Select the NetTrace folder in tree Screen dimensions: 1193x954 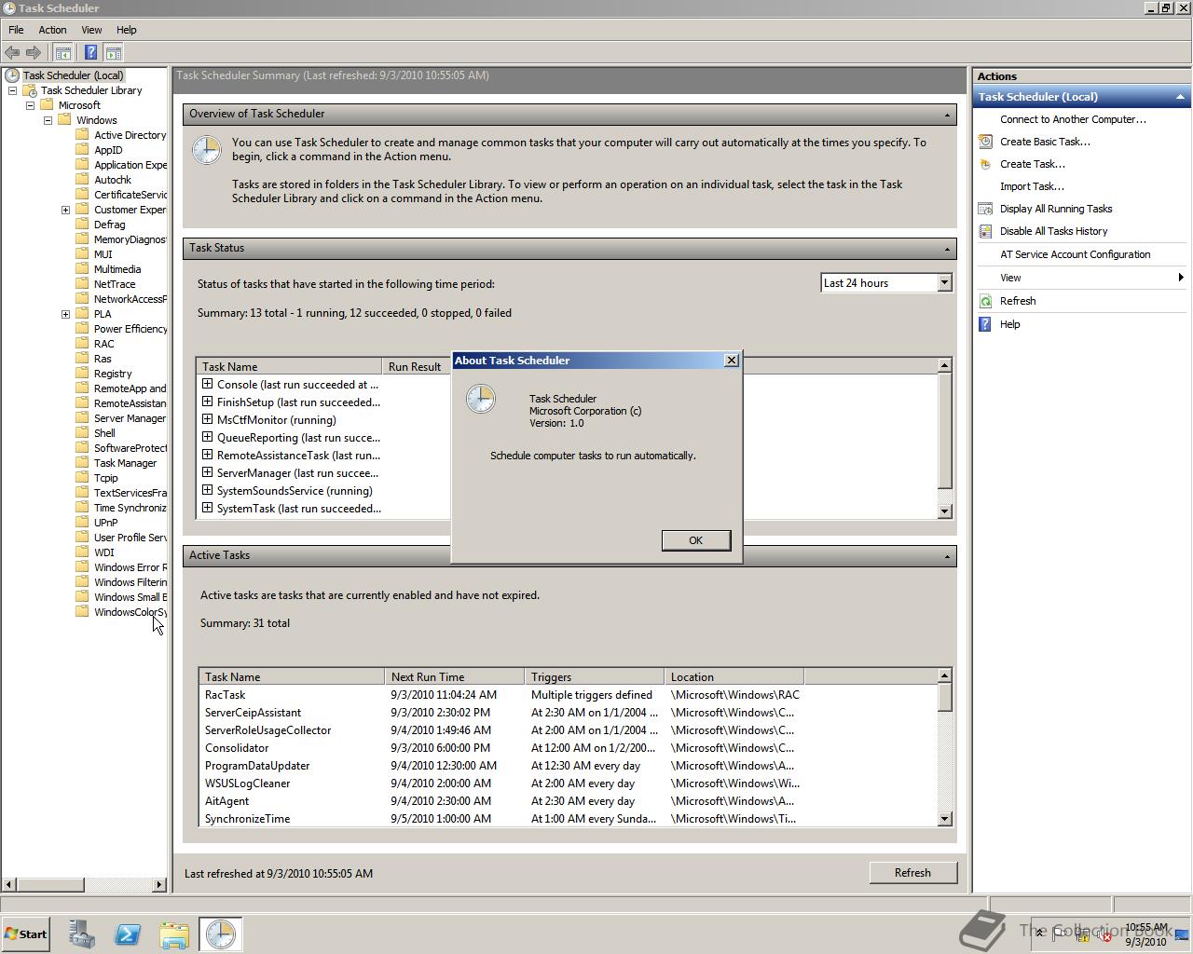coord(115,284)
